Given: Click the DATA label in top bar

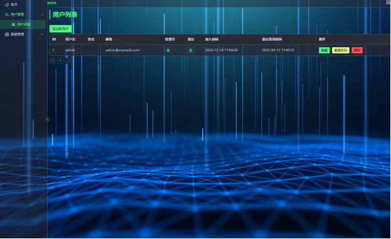Looking at the screenshot, I should point(52,3).
